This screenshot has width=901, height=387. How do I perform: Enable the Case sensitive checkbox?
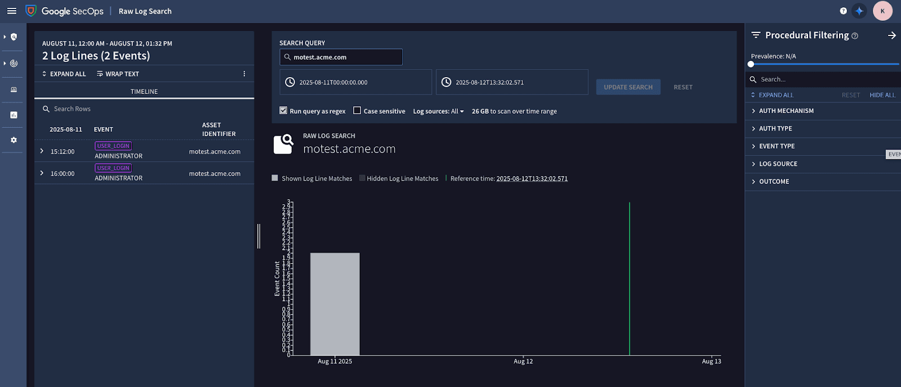357,111
